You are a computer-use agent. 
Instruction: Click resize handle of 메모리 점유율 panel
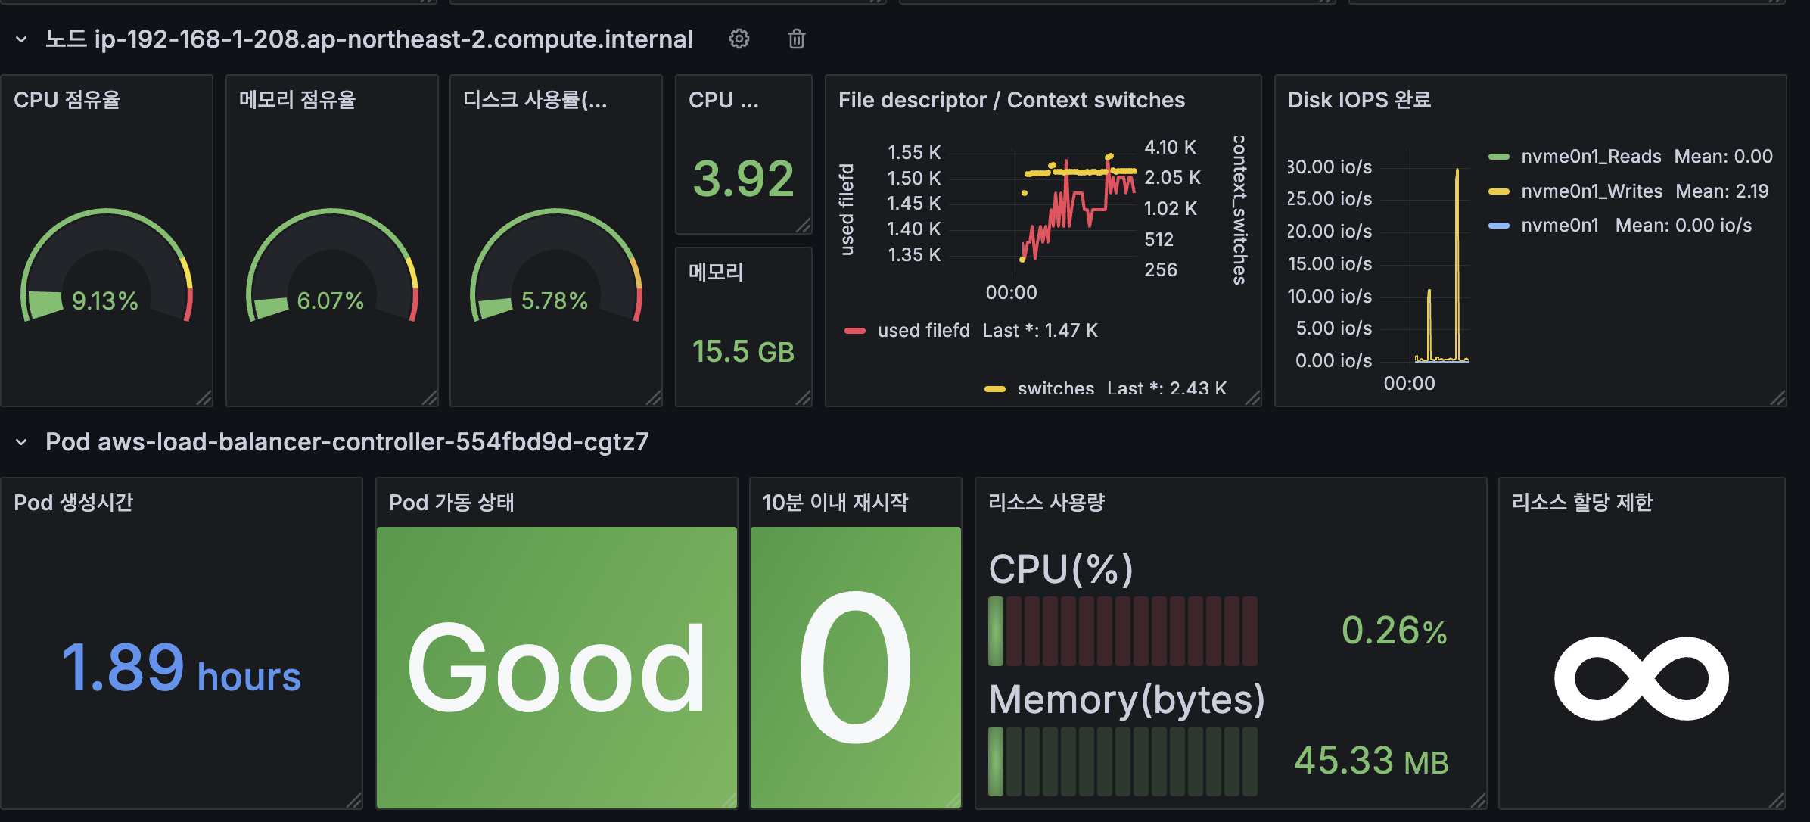point(430,398)
